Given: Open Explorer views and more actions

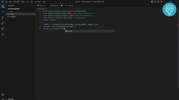Looking at the screenshot, I should (33, 6).
